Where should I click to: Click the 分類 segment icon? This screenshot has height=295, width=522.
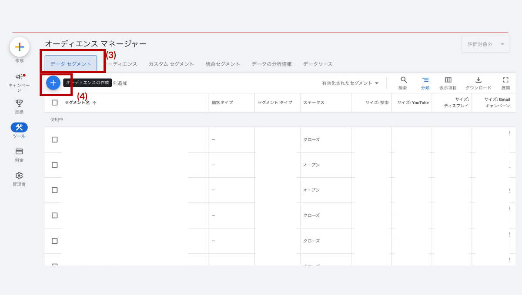425,80
